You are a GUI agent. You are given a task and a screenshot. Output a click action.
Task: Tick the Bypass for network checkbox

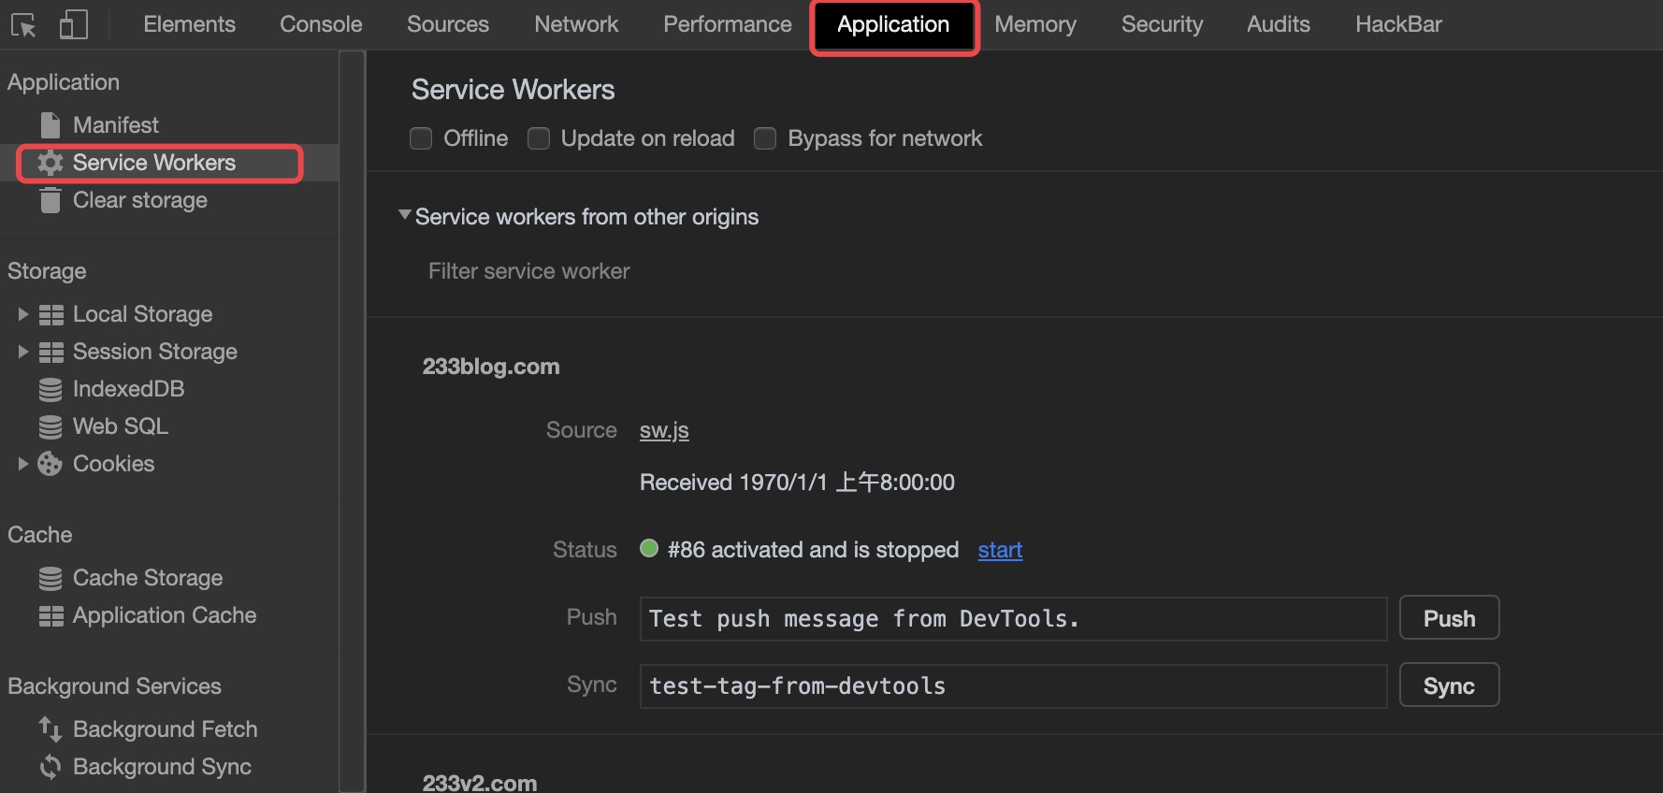pyautogui.click(x=765, y=138)
